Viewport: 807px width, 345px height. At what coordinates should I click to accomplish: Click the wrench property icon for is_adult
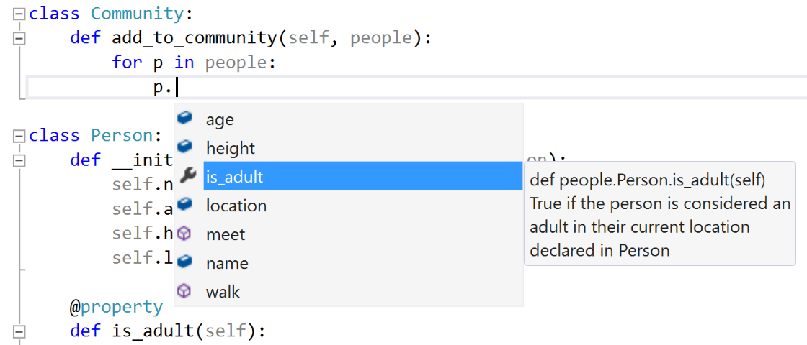tap(185, 176)
